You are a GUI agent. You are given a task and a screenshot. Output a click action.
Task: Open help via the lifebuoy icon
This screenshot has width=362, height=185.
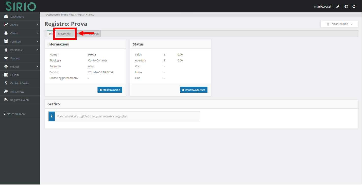tap(346, 7)
